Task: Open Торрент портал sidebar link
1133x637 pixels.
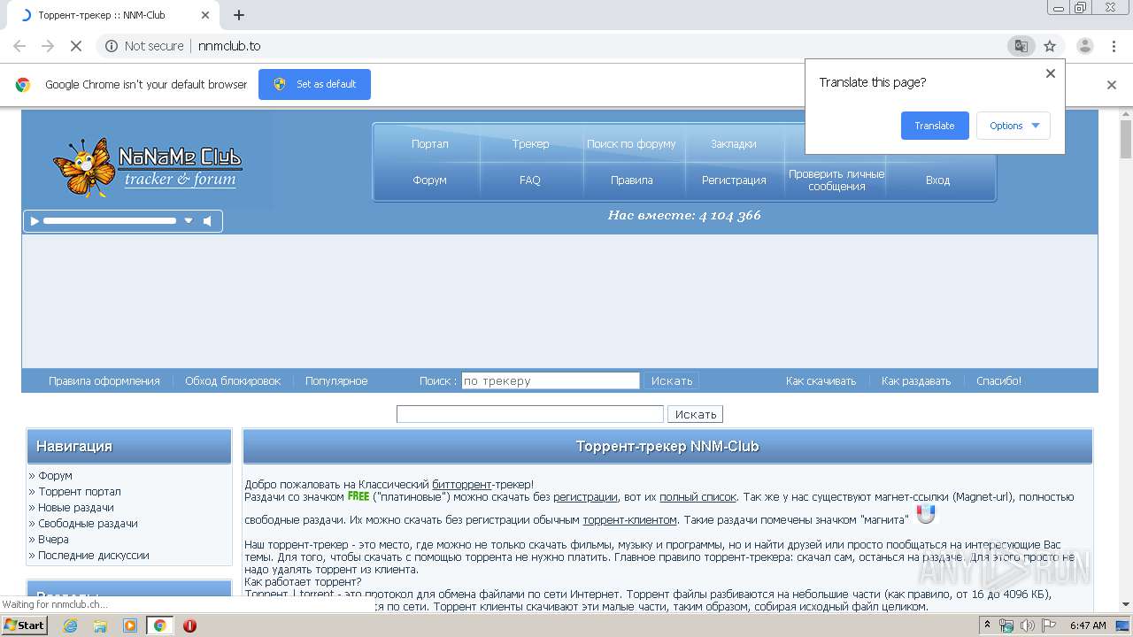Action: (x=80, y=492)
